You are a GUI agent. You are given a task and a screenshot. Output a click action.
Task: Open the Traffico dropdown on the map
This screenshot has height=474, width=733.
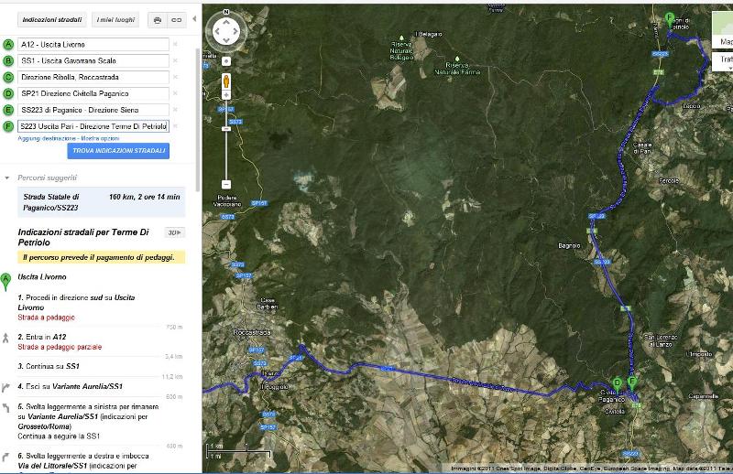coord(723,59)
